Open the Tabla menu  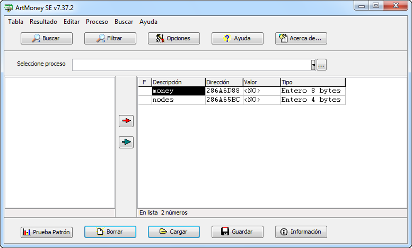[x=15, y=22]
